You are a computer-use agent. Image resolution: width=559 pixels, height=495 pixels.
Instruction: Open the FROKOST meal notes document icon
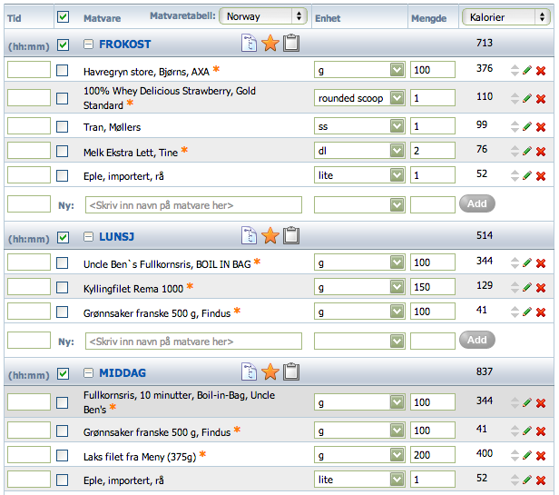pos(249,44)
